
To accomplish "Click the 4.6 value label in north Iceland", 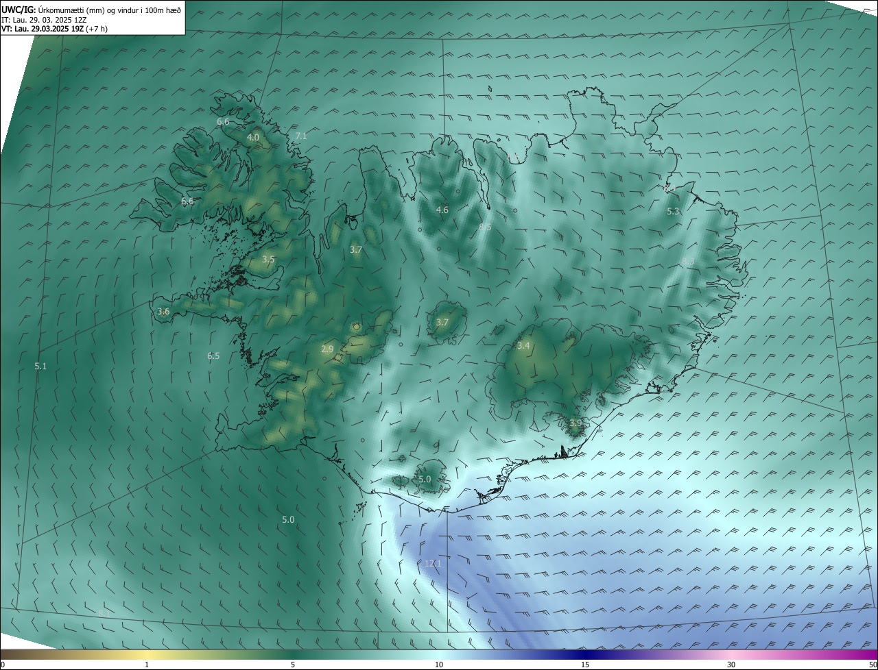I will (x=442, y=210).
